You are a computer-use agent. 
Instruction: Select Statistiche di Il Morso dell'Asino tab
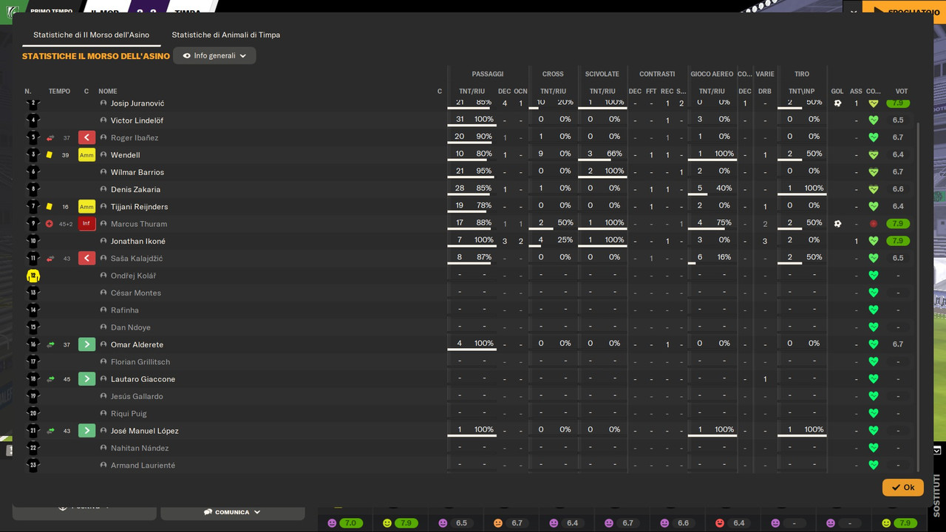91,35
